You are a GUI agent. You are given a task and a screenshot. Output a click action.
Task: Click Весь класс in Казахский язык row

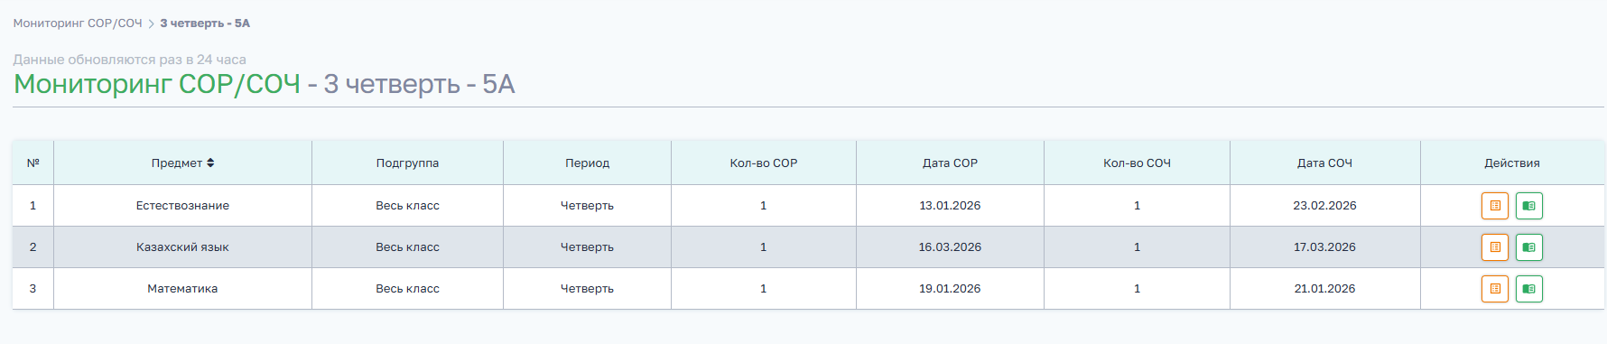407,247
